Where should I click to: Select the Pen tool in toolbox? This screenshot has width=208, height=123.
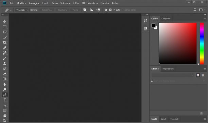tap(5, 95)
